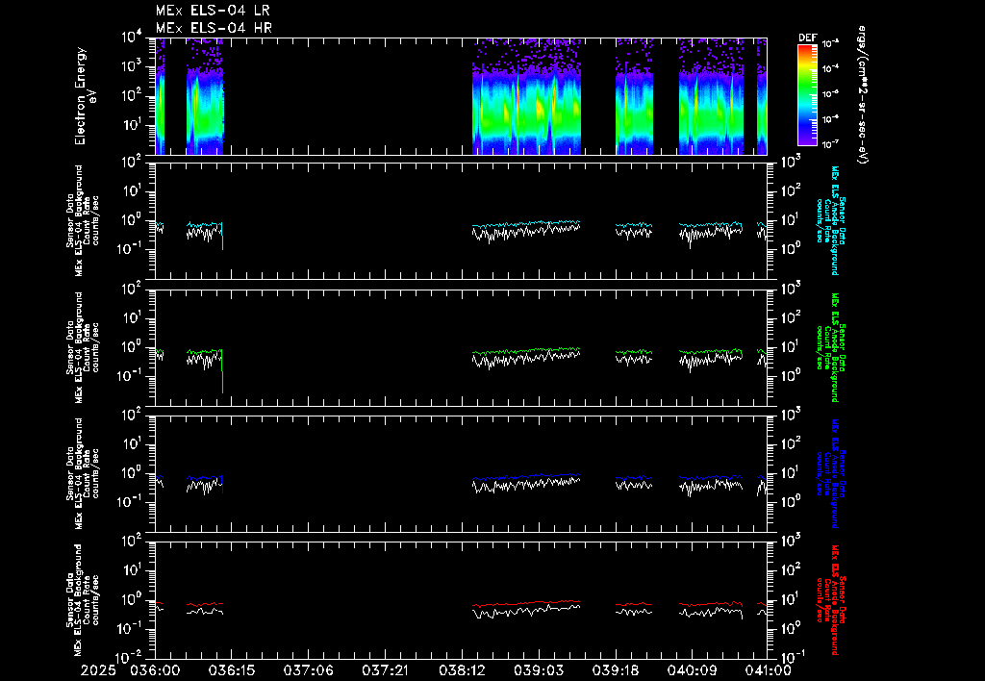985x681 pixels.
Task: Click the green right-side axis label
Action: pyautogui.click(x=830, y=347)
